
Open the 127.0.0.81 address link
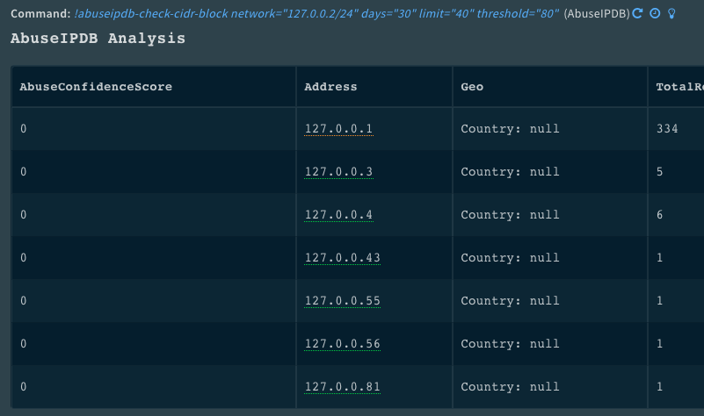(x=342, y=387)
